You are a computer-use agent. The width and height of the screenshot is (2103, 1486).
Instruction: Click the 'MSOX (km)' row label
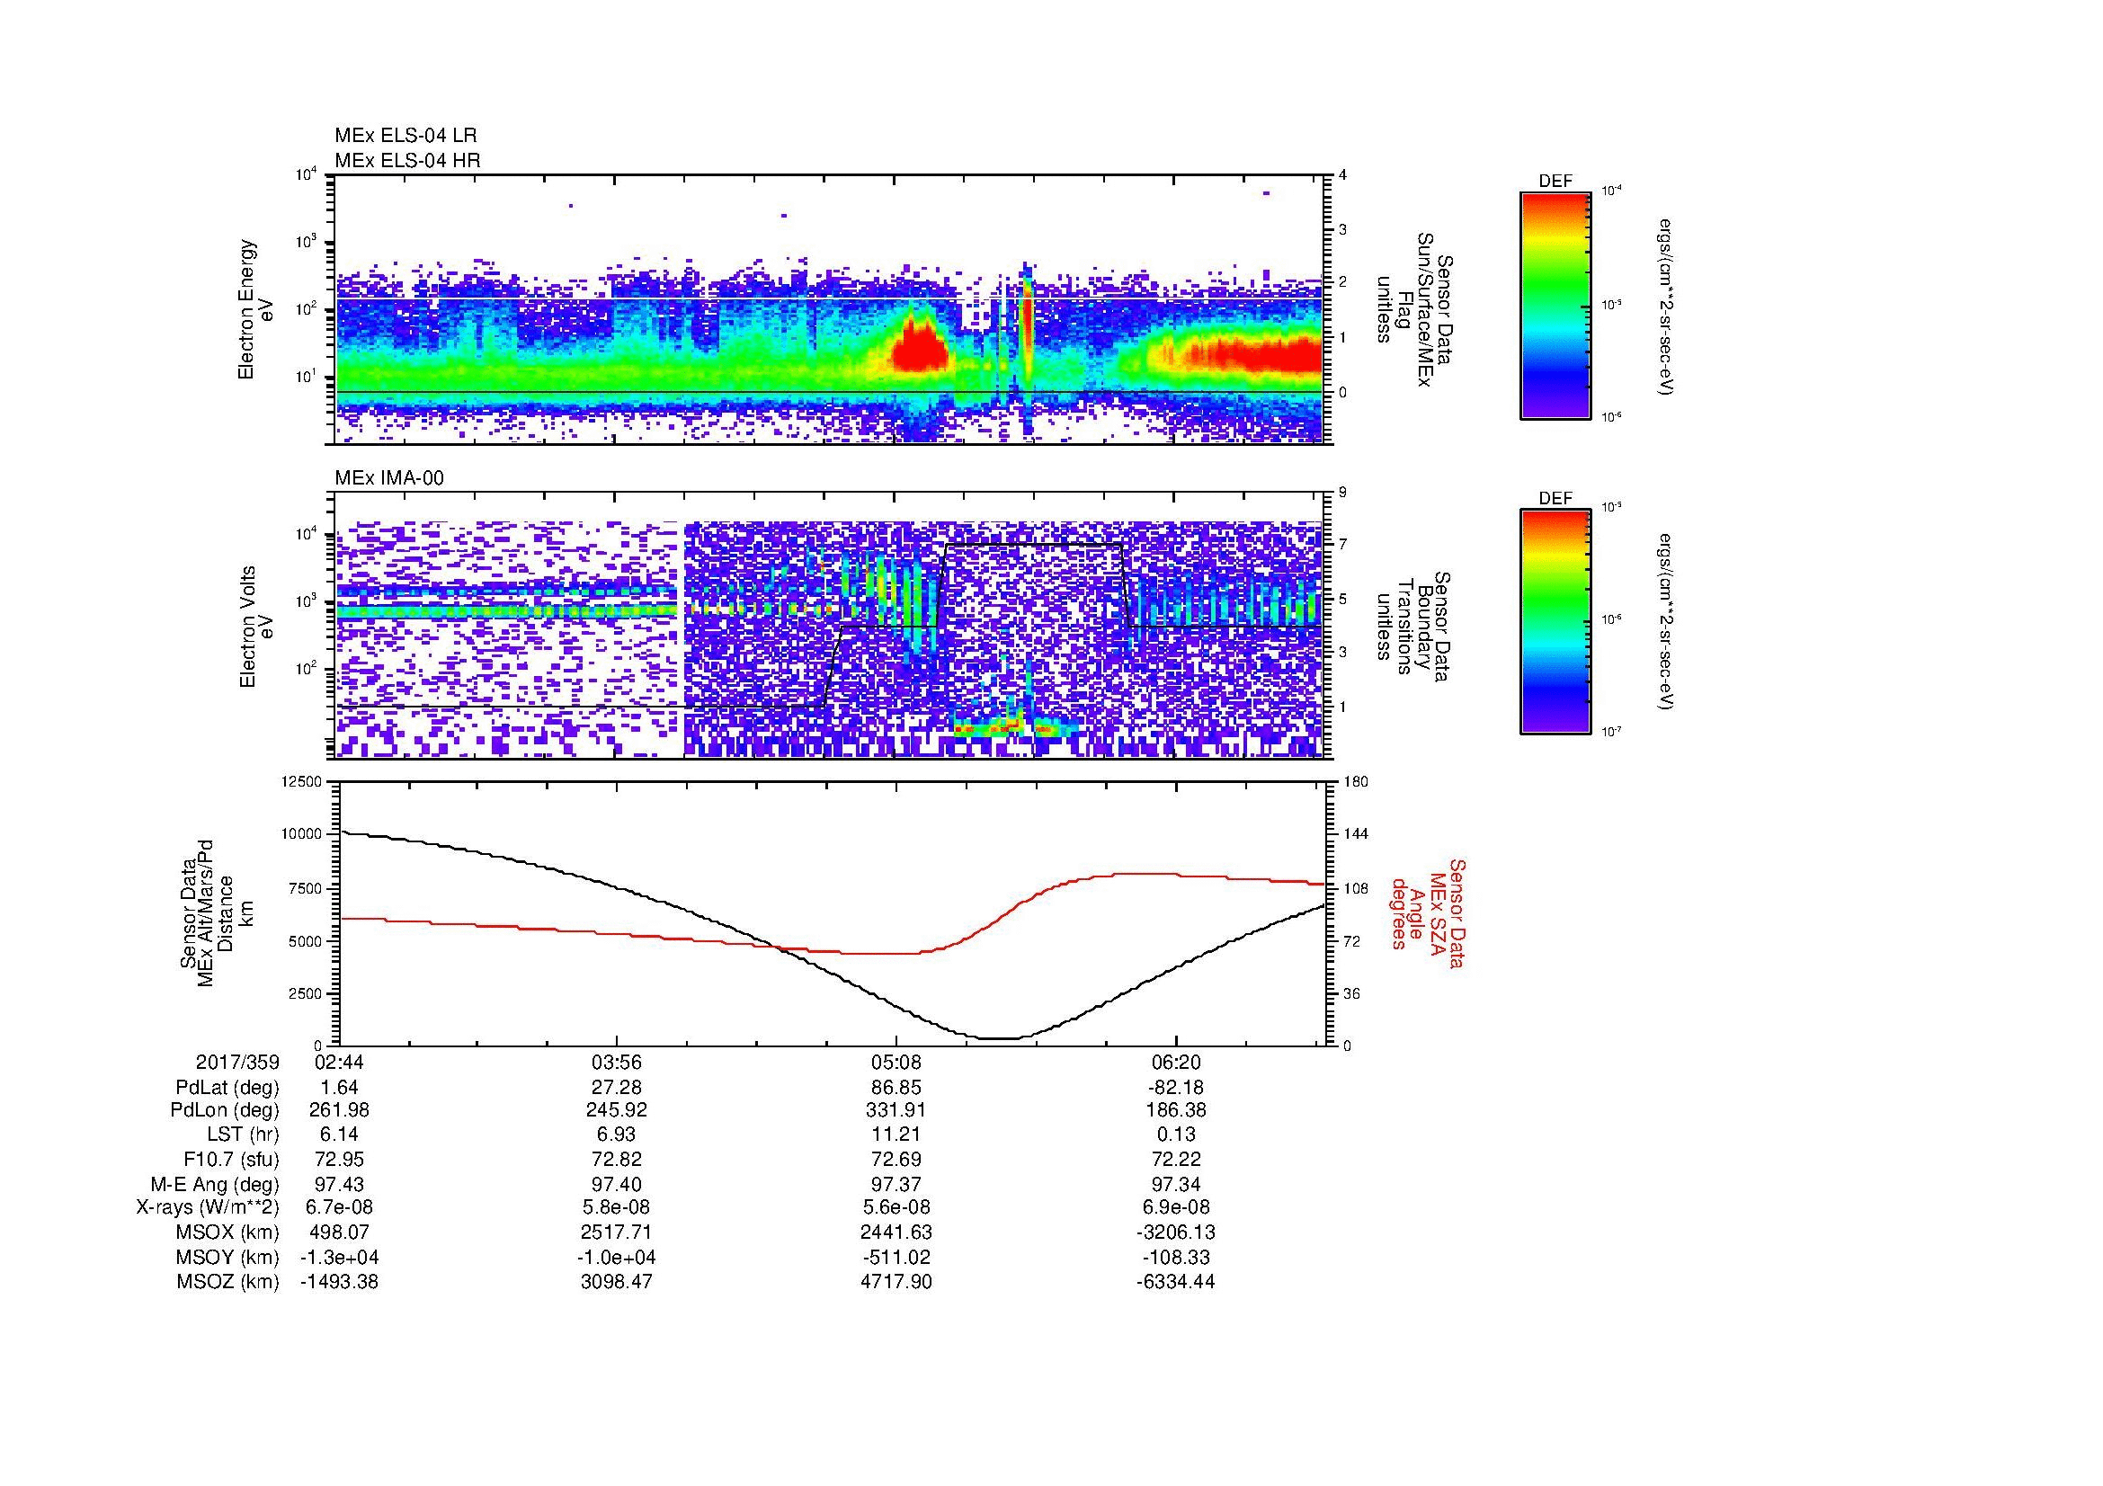pos(228,1232)
